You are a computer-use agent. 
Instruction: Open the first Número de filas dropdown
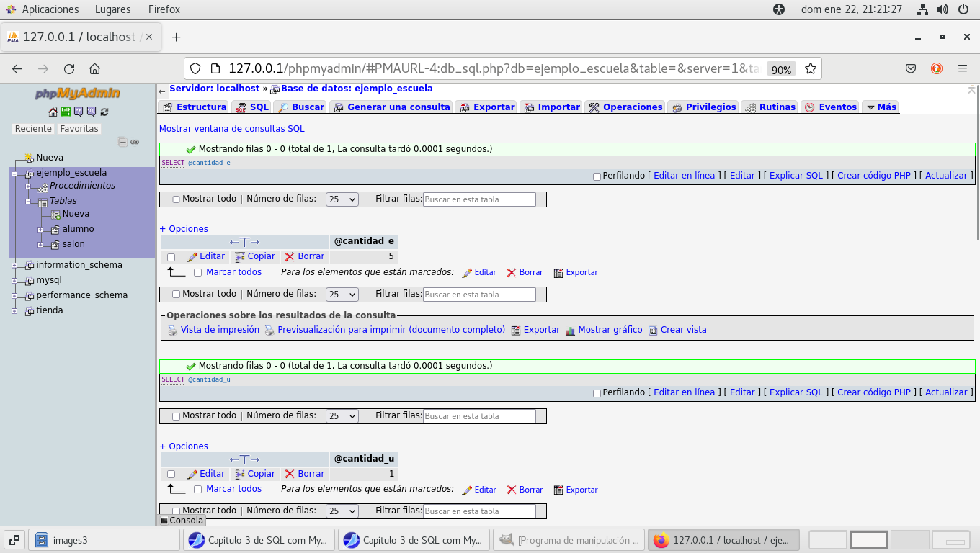point(342,199)
